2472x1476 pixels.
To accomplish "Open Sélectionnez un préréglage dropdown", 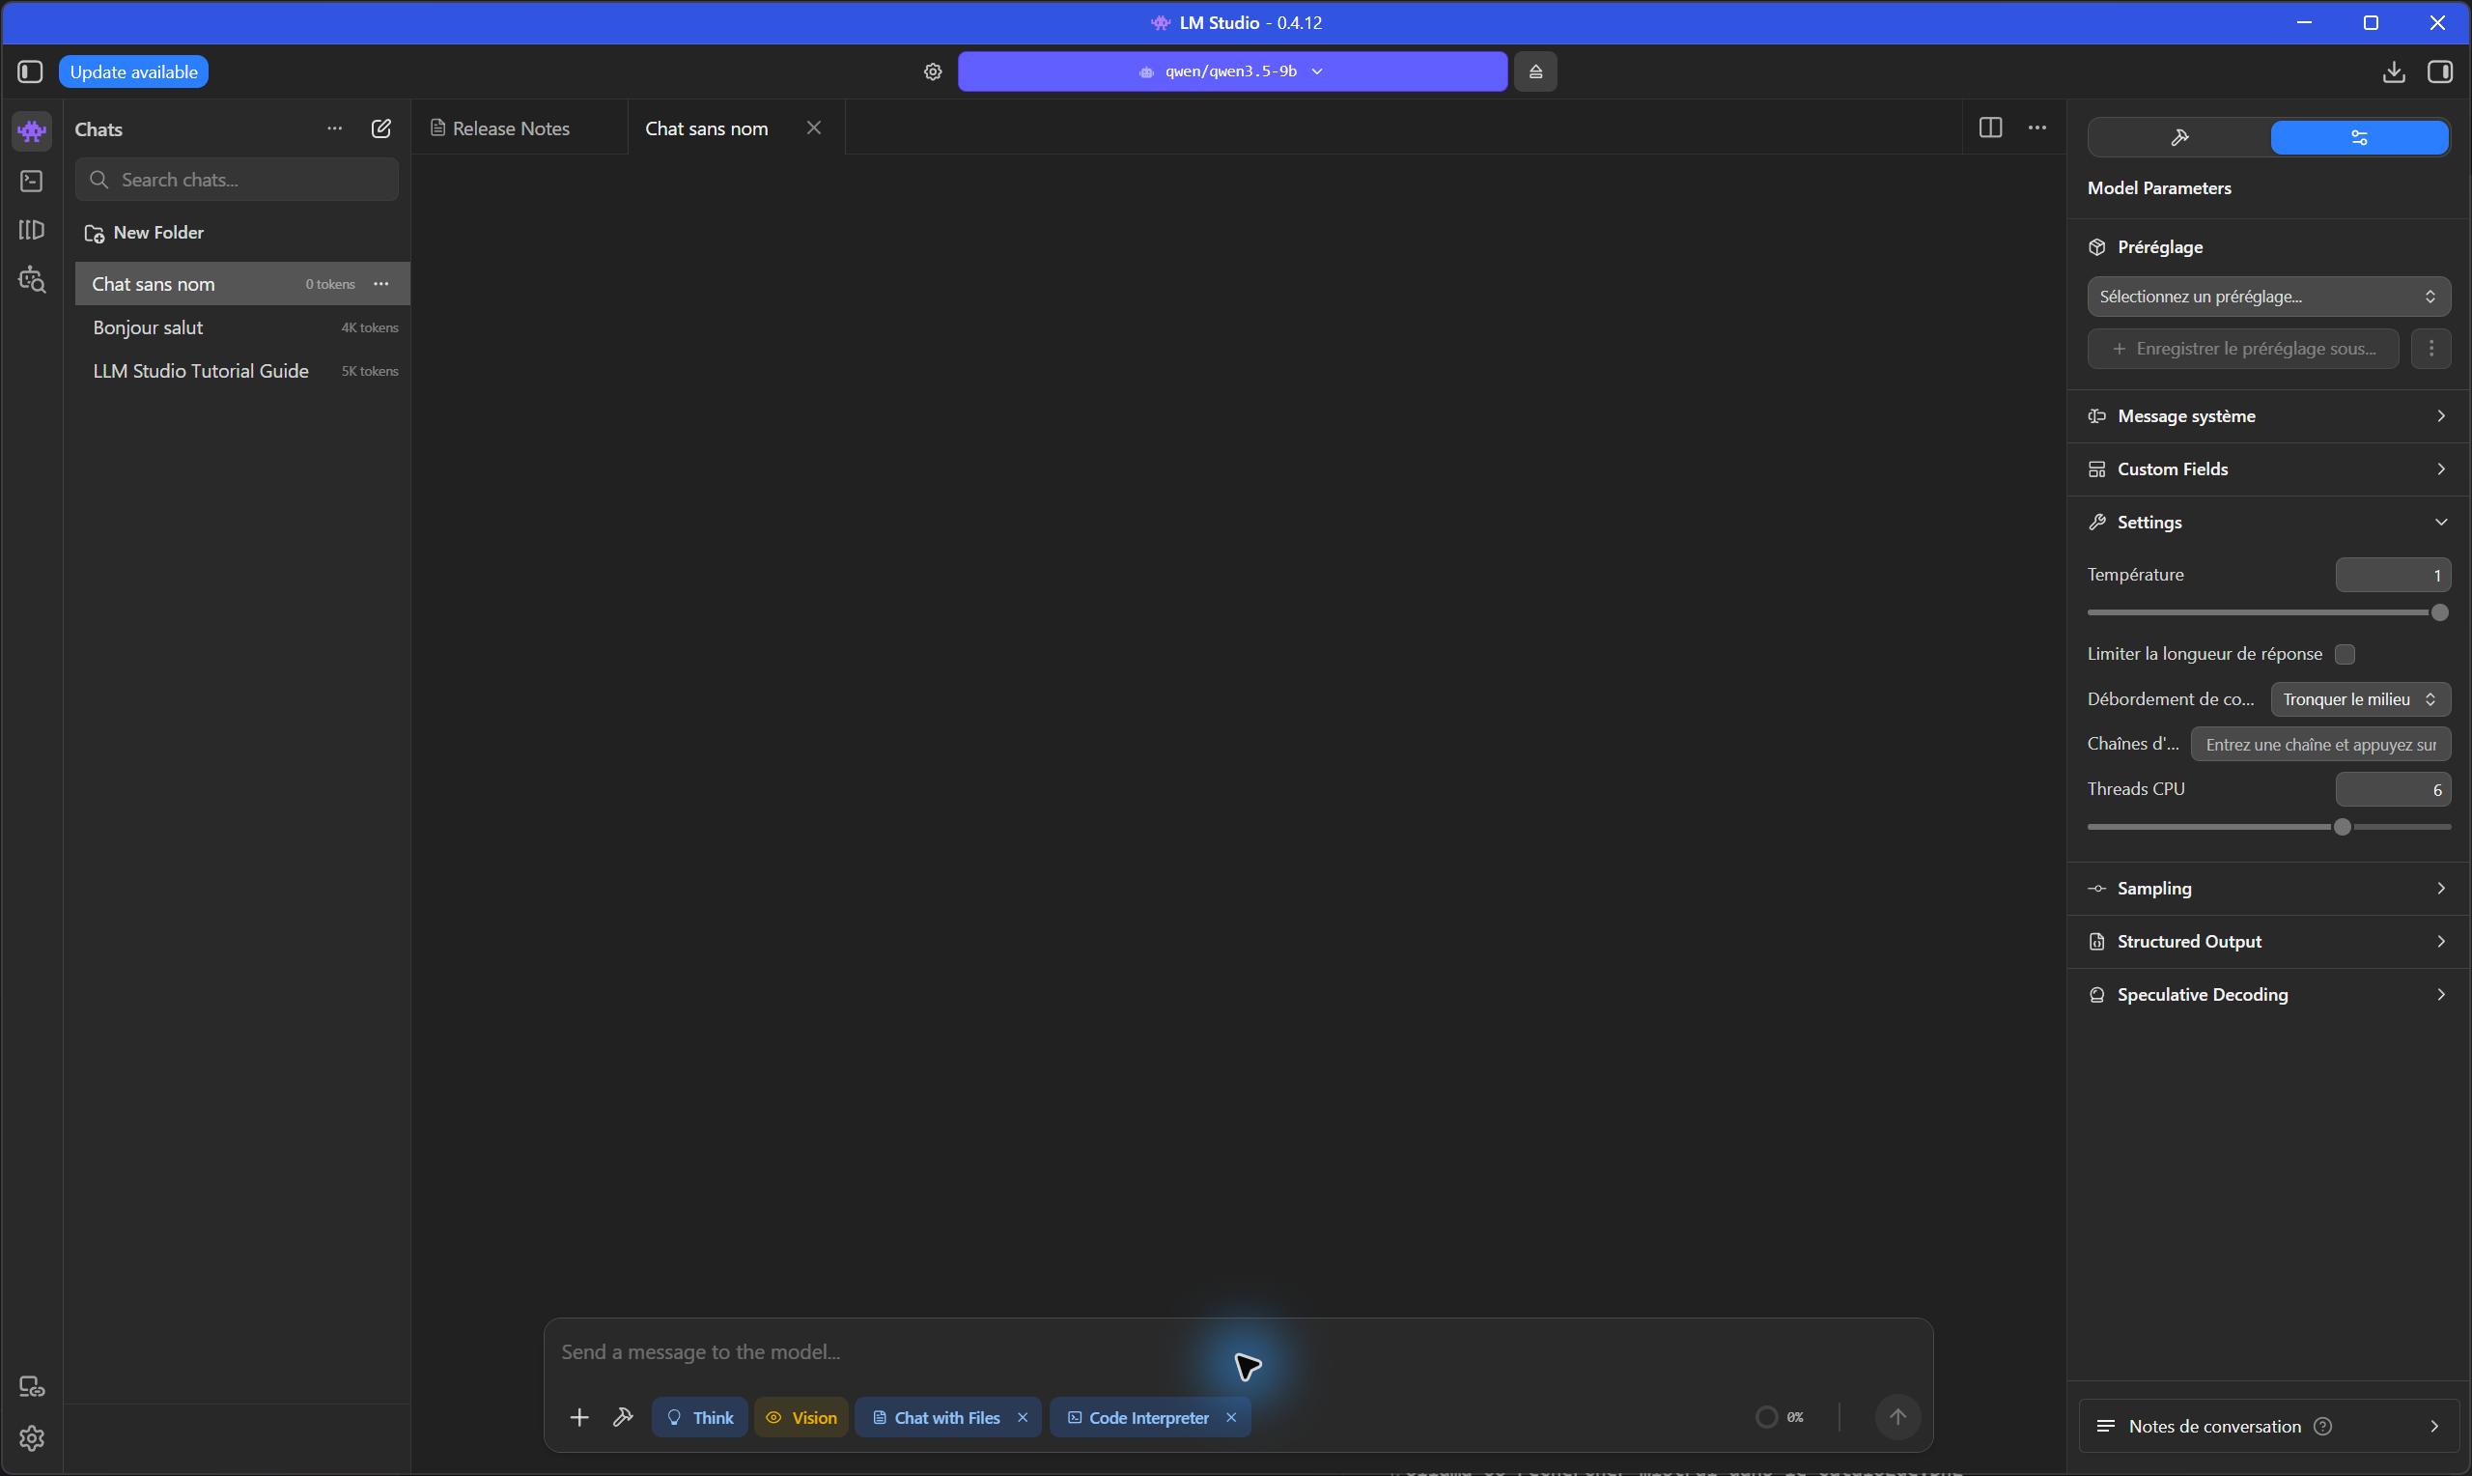I will [x=2268, y=297].
